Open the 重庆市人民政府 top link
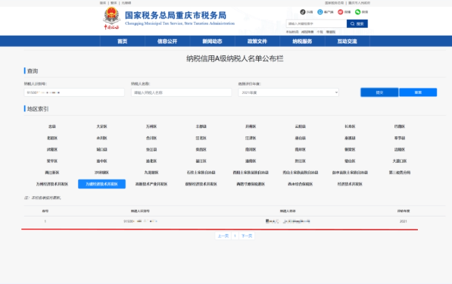This screenshot has width=452, height=284. click(359, 3)
